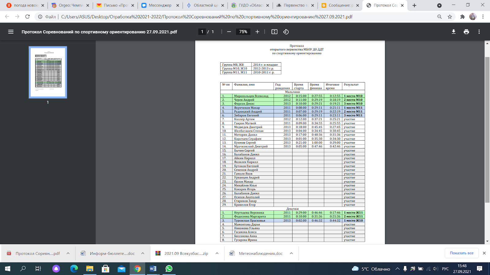
Task: Open Word from the taskbar
Action: pyautogui.click(x=153, y=269)
